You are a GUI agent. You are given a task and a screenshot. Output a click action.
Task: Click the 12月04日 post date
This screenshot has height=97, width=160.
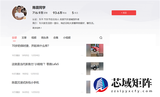(x=35, y=56)
